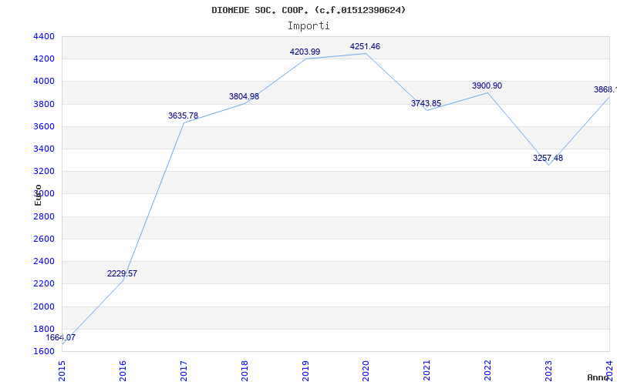Click the 2016 x-axis label

tap(123, 370)
